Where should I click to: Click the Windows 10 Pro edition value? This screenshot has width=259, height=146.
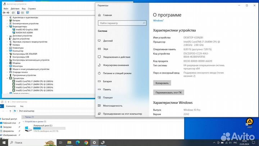192,110
